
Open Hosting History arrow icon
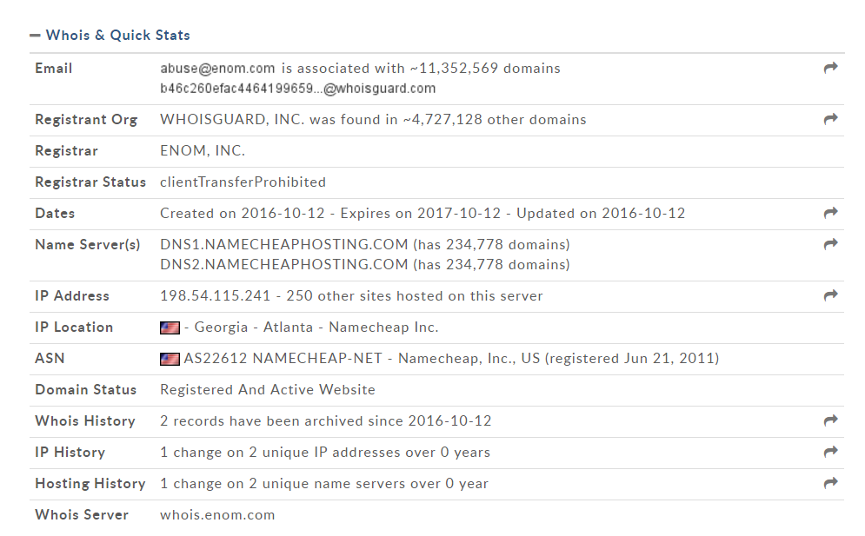(830, 483)
